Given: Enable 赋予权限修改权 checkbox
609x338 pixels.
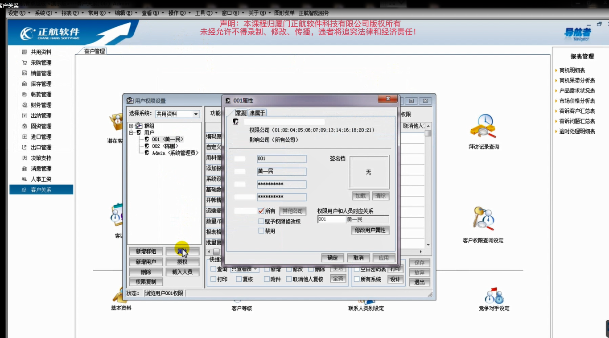Looking at the screenshot, I should click(261, 221).
